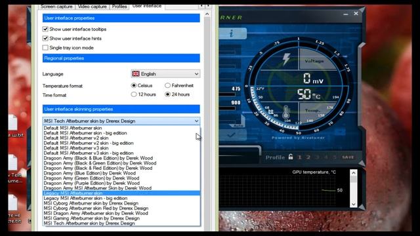Select Dragoon Army (Black & Red Edition) skin
The image size is (420, 236).
coord(121,168)
